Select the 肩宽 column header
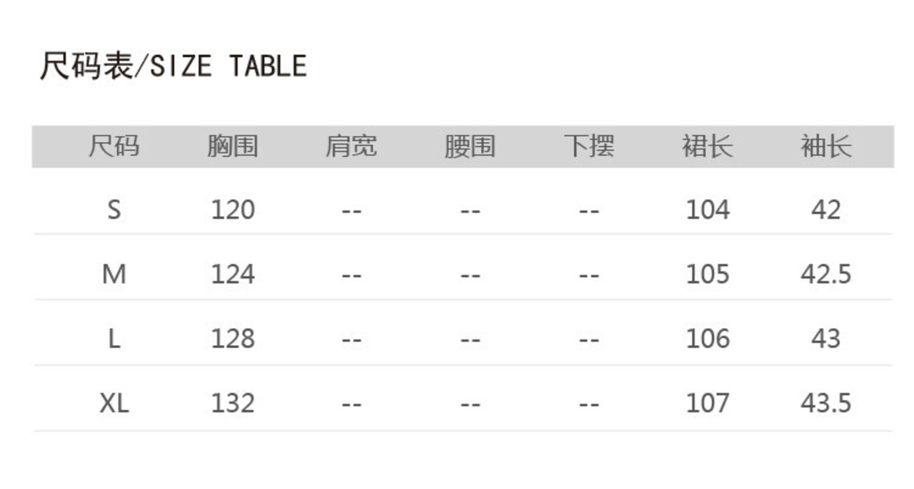Screen dimensions: 914x489 [x=351, y=147]
